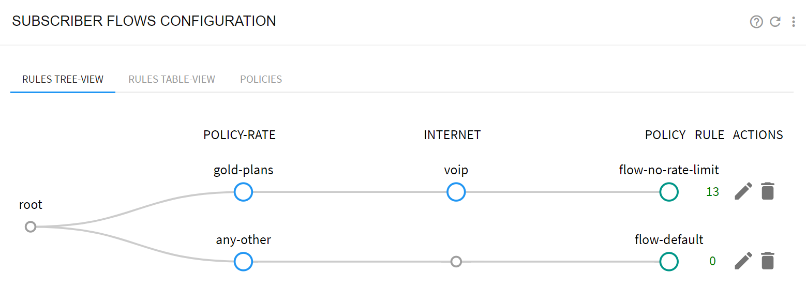Edit the flow-default rule with the pencil
The width and height of the screenshot is (806, 302).
[x=743, y=261]
